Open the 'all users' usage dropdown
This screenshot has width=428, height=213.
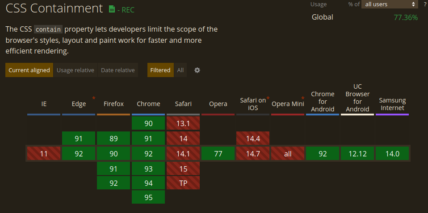click(x=389, y=4)
